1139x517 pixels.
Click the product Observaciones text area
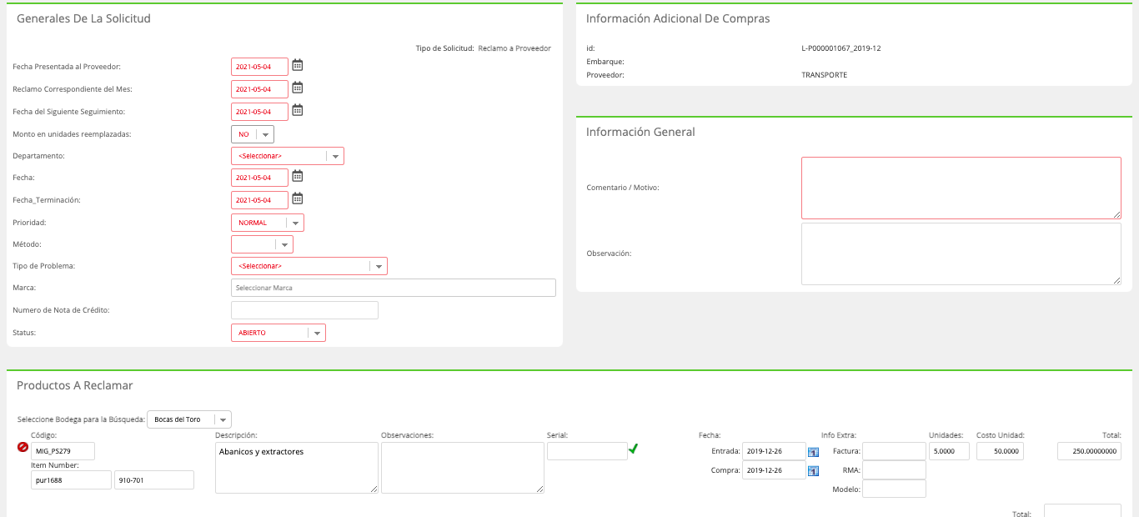463,468
